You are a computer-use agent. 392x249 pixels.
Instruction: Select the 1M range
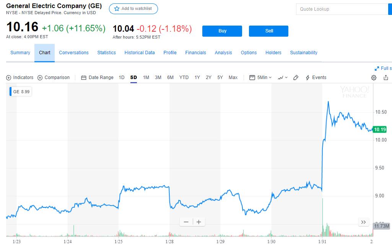146,78
